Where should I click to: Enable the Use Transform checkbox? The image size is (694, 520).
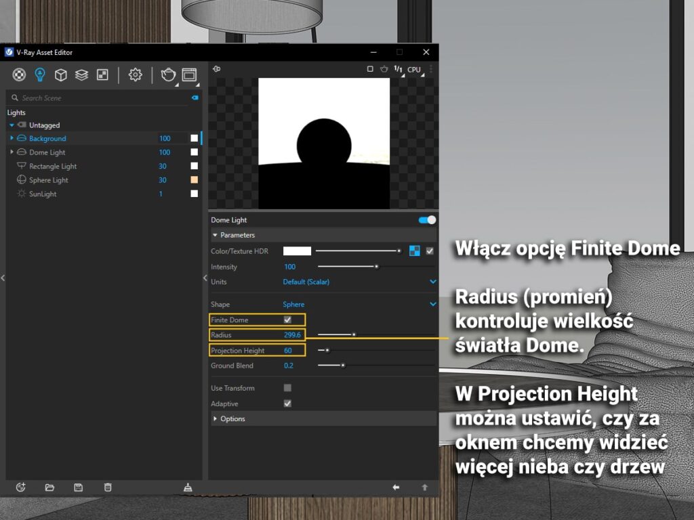[287, 388]
